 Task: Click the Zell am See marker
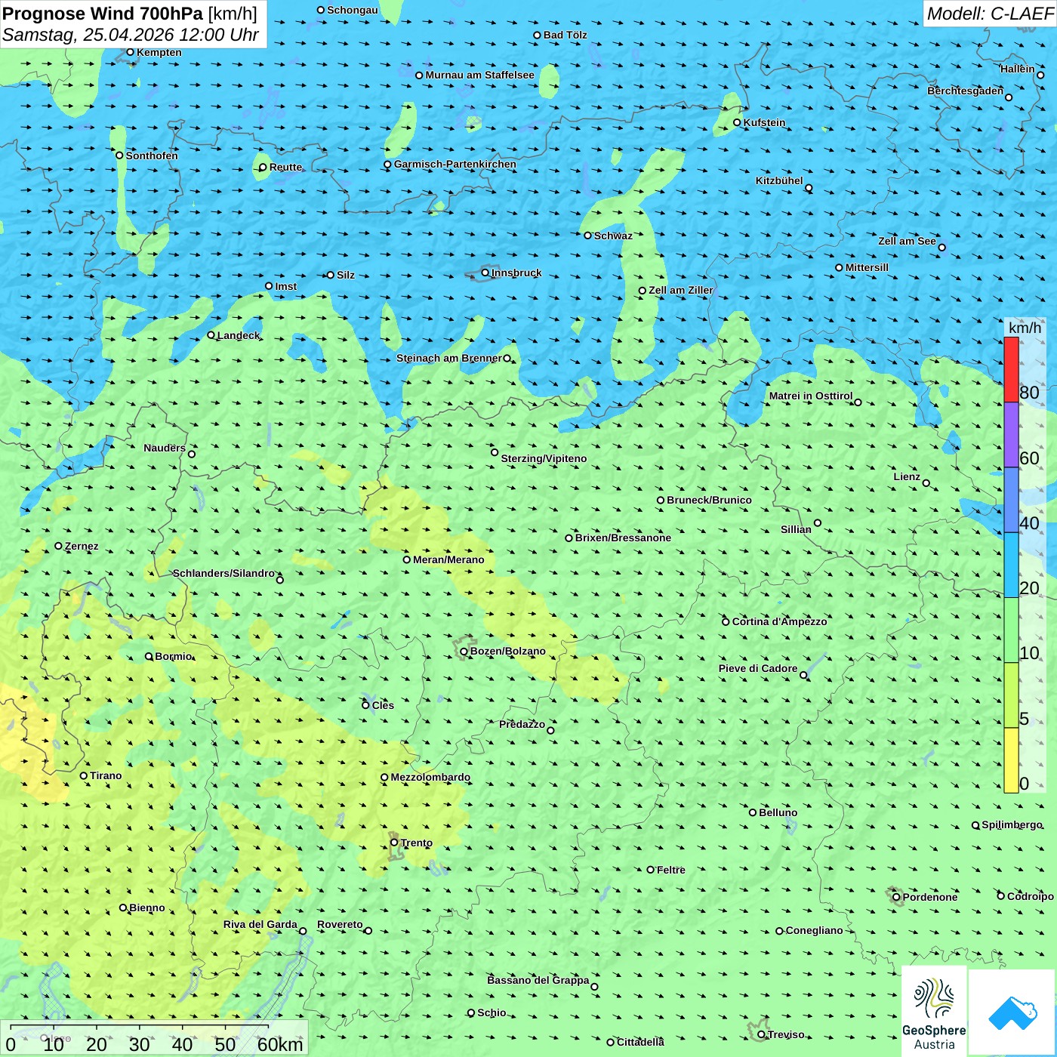[941, 247]
